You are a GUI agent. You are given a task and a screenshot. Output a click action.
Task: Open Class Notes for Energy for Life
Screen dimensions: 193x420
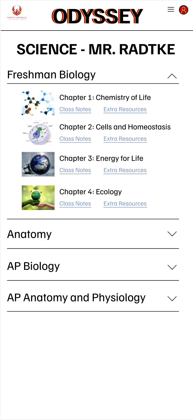[x=75, y=170]
